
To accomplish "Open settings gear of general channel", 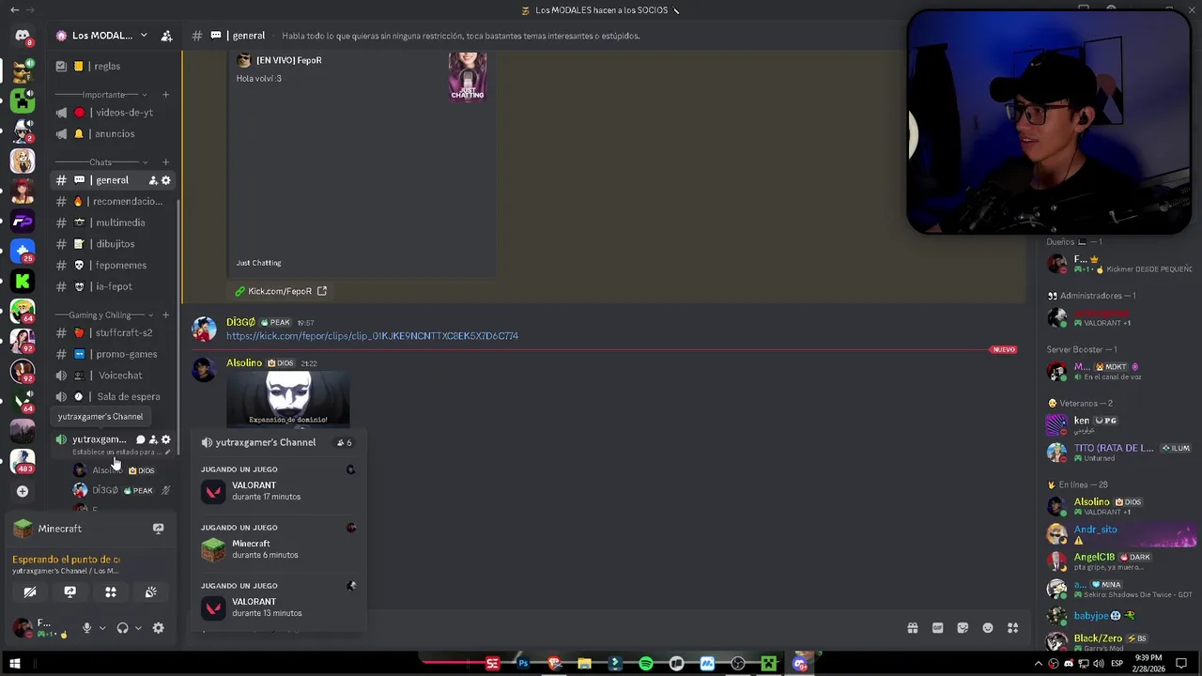I will (166, 180).
